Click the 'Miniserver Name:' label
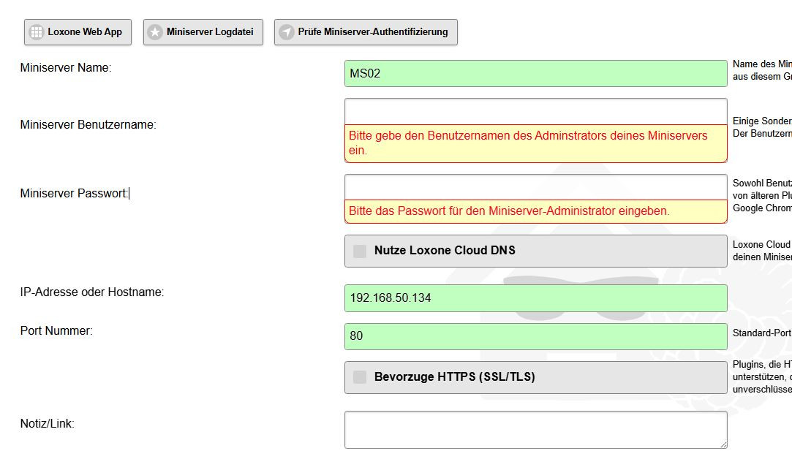The width and height of the screenshot is (792, 470). [66, 68]
